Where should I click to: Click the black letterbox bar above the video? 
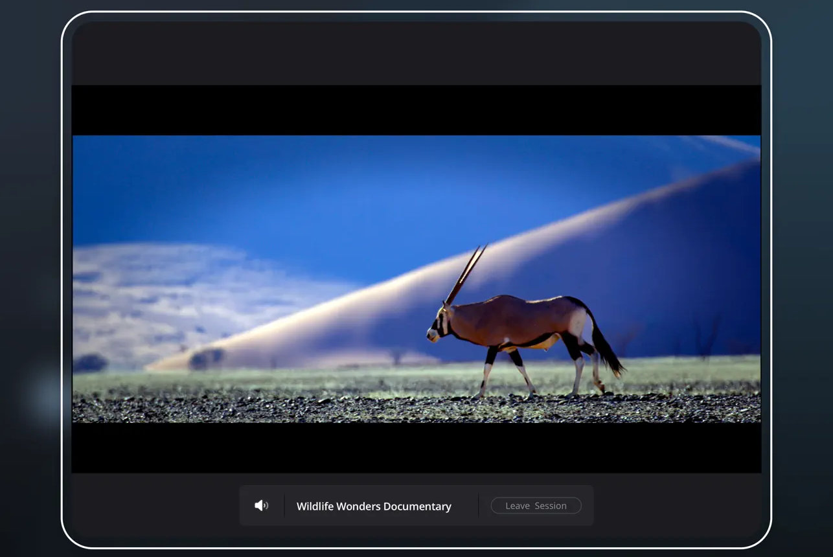(416, 110)
